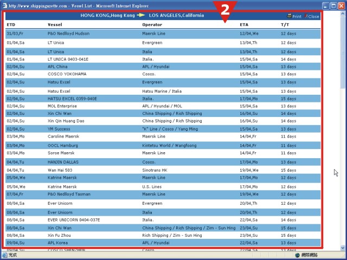Click vessel P&O Nedlloyd Hudson
Screen dimensions: 347x260
coord(69,34)
